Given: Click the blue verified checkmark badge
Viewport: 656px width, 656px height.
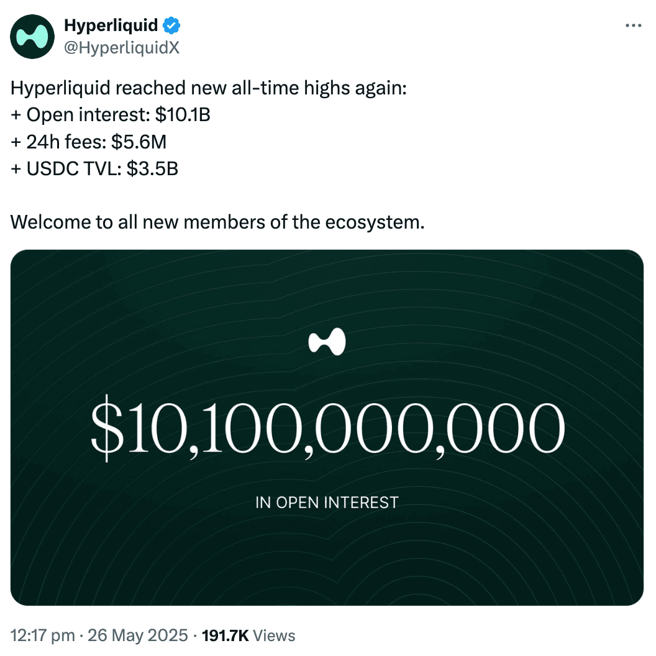Looking at the screenshot, I should (171, 25).
